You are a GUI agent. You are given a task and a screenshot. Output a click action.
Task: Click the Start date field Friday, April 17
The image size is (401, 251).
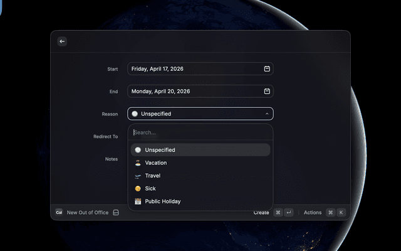point(194,69)
